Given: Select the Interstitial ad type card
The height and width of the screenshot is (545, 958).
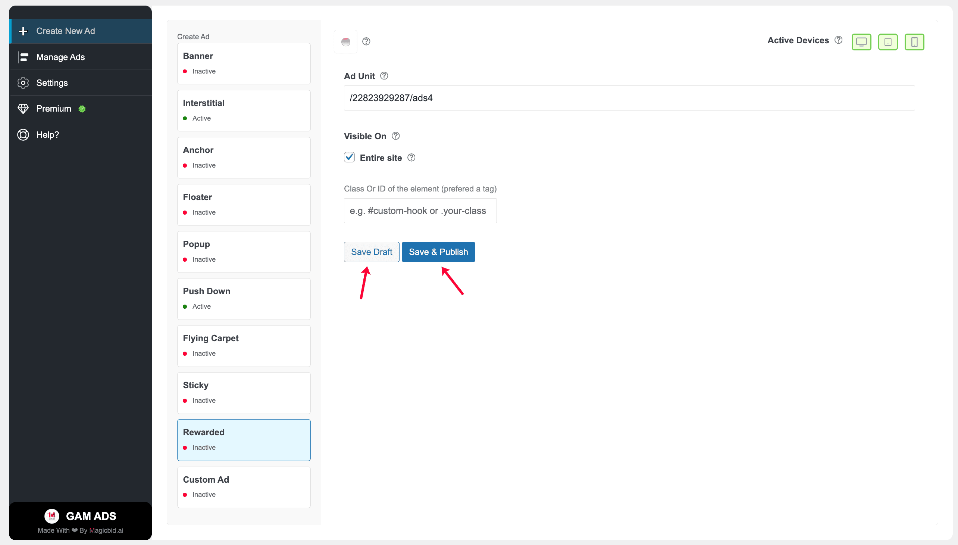Looking at the screenshot, I should pyautogui.click(x=244, y=111).
